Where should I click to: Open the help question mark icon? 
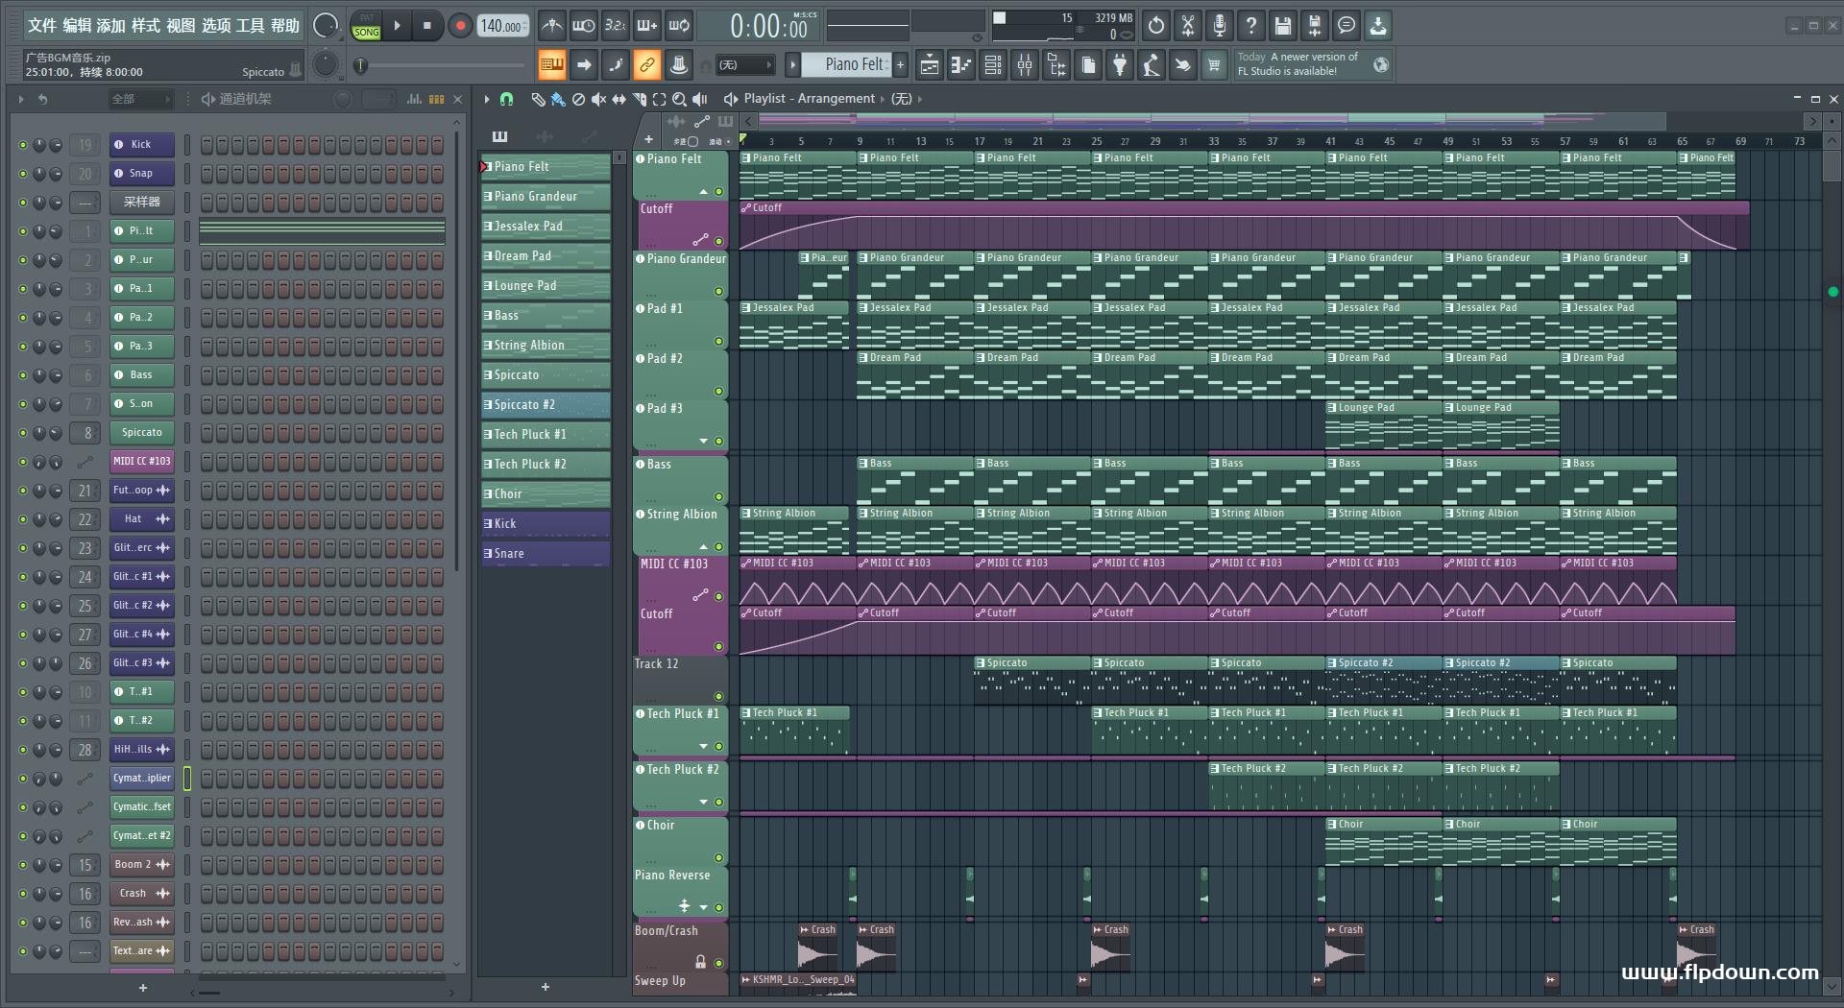point(1251,26)
